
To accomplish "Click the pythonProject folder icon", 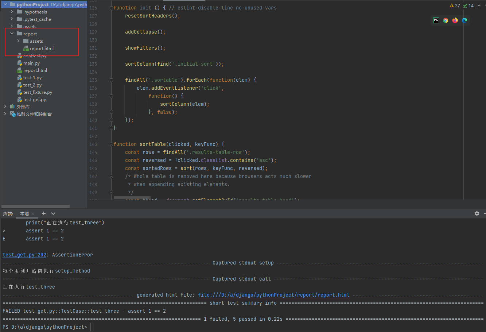I will (12, 4).
